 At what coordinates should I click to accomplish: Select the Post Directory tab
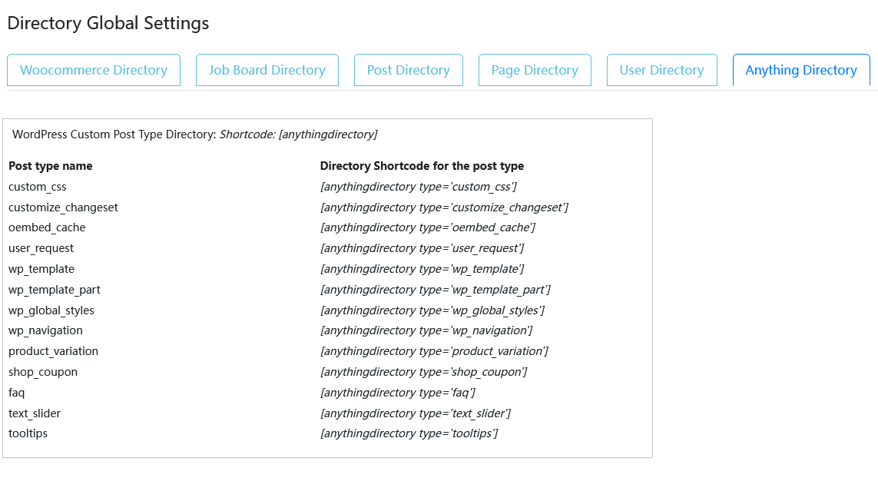click(x=408, y=70)
